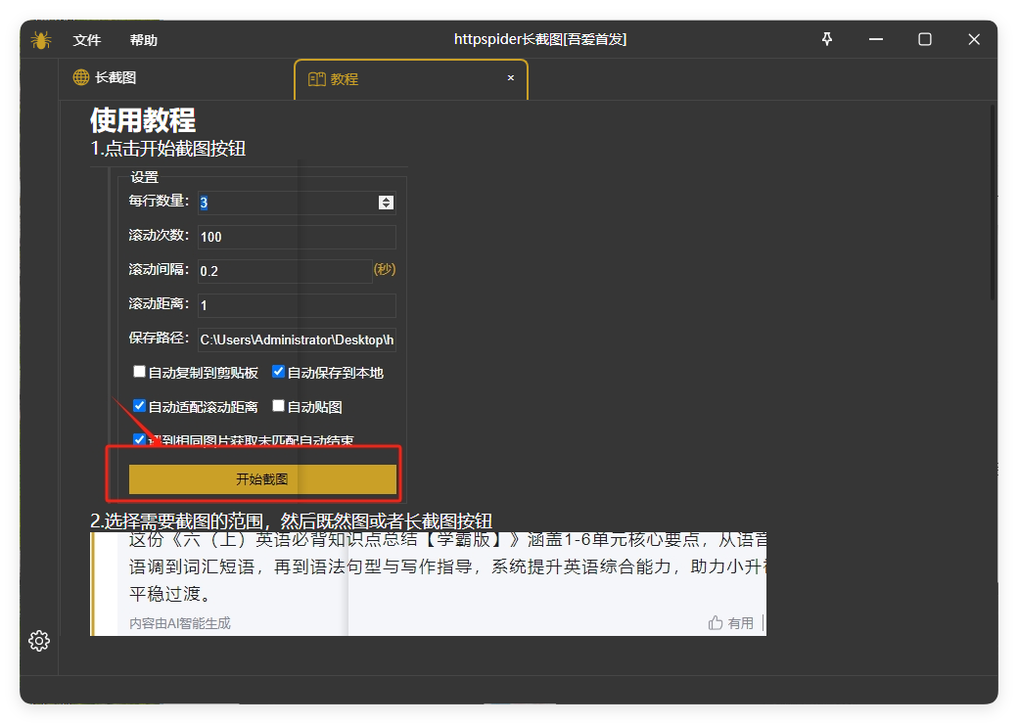Close the 教程 tab with the × icon
The image size is (1018, 724).
(x=510, y=78)
